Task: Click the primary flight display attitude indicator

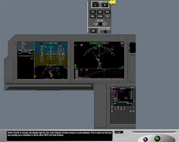Action: tap(51, 54)
